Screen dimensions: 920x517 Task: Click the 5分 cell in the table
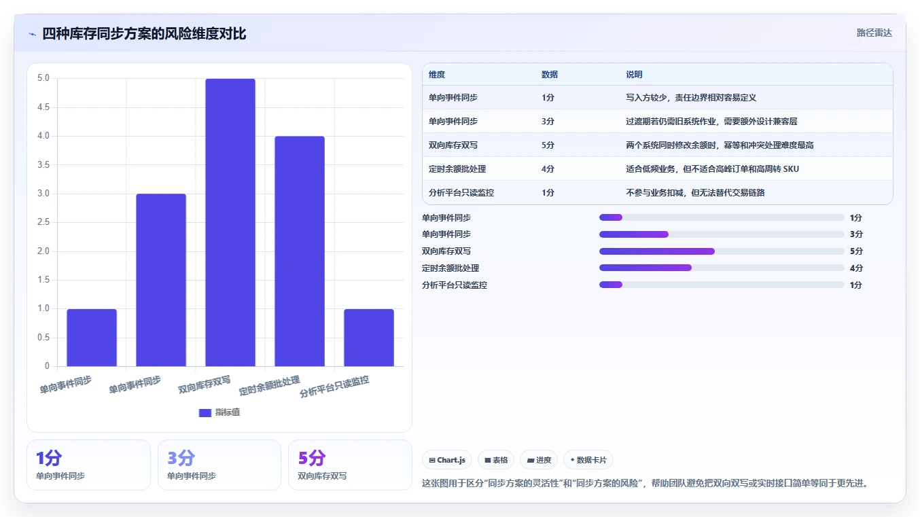[548, 145]
